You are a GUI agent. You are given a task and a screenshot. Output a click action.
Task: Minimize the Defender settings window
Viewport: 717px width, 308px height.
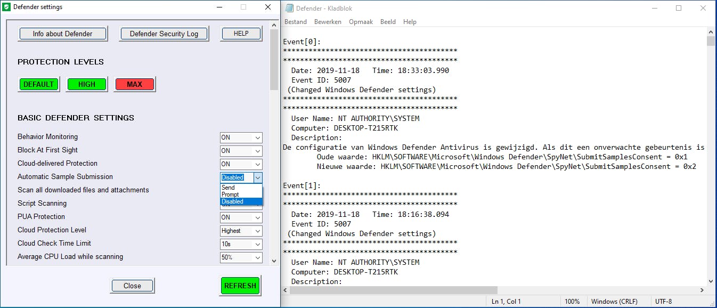tap(219, 7)
